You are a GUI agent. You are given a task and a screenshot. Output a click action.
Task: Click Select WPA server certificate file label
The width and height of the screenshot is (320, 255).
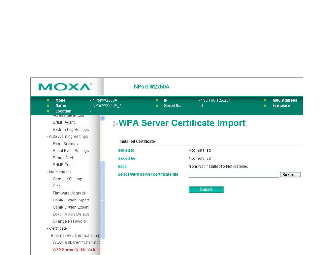pos(148,174)
